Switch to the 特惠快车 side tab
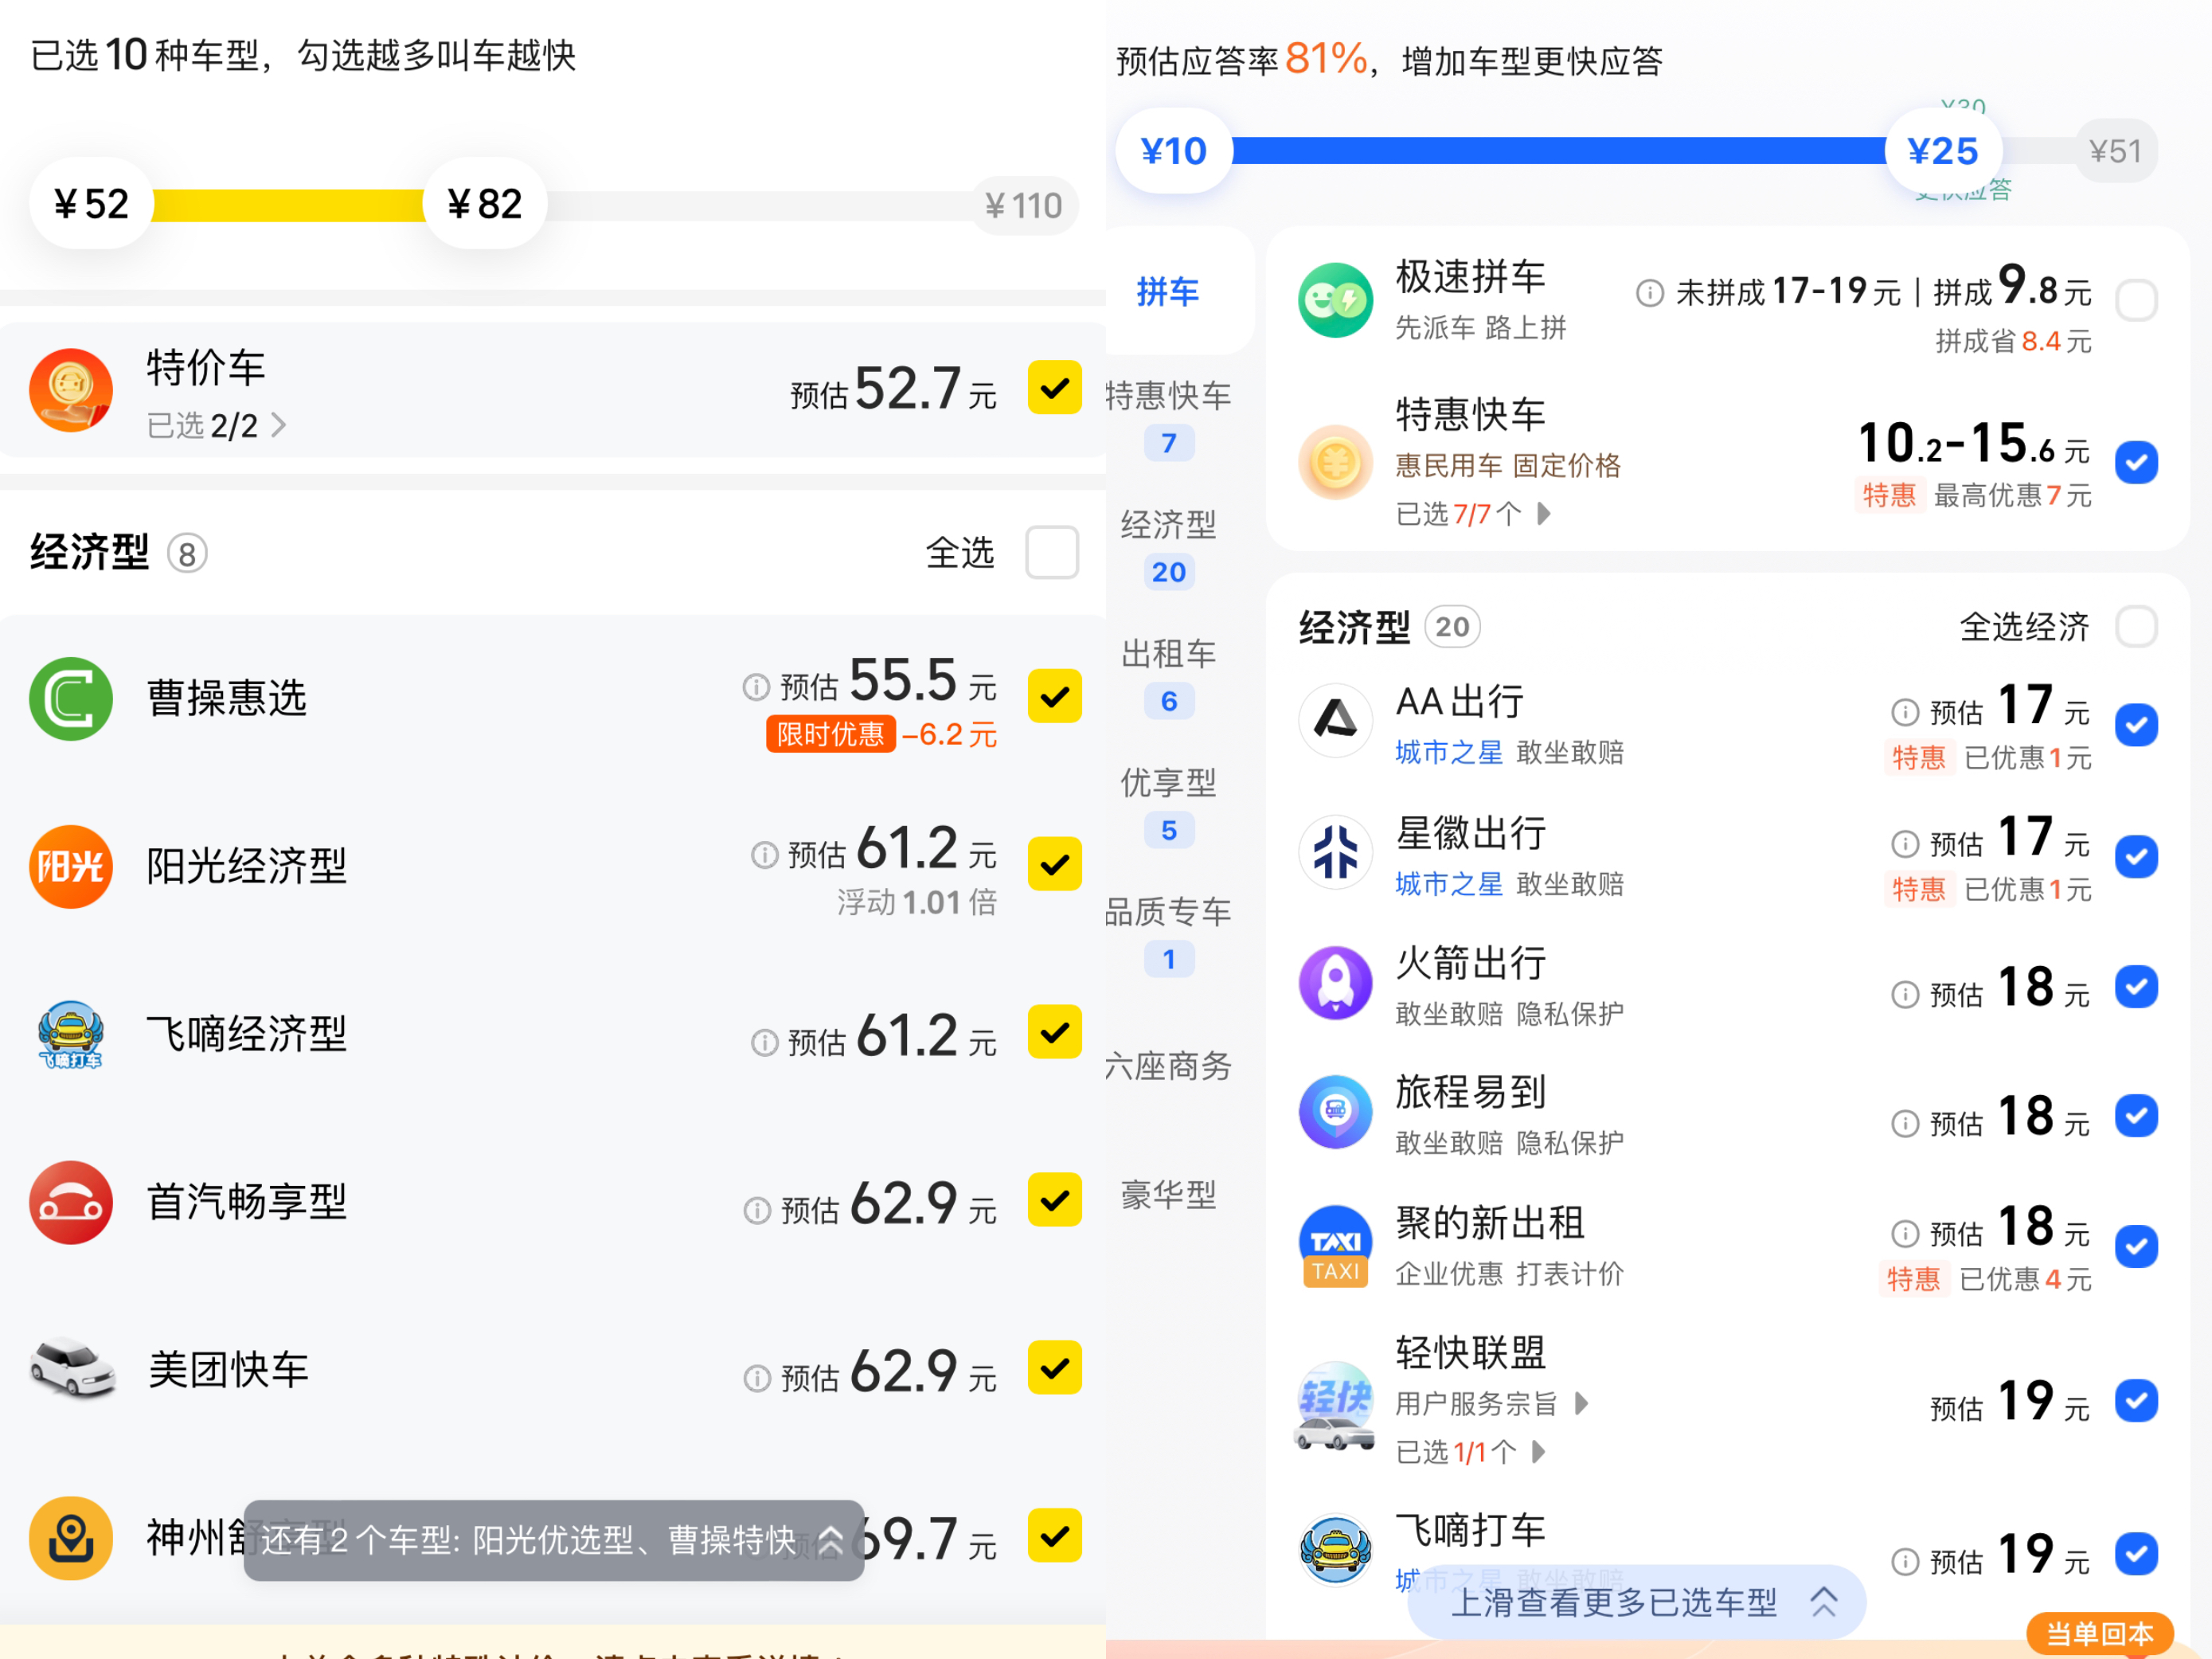2212x1659 pixels. (x=1168, y=419)
